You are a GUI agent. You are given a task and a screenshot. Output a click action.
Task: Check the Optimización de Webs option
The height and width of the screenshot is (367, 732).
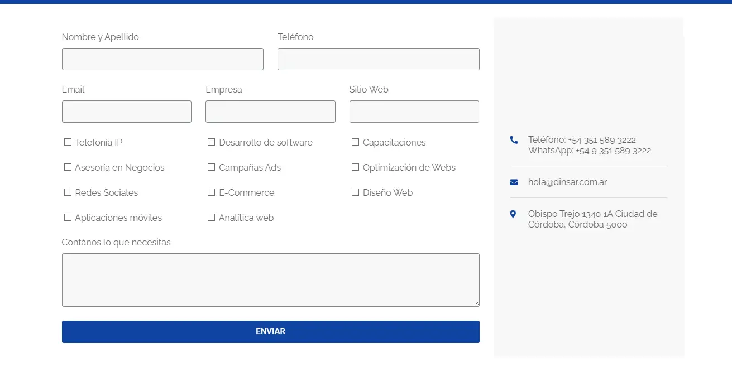coord(355,167)
